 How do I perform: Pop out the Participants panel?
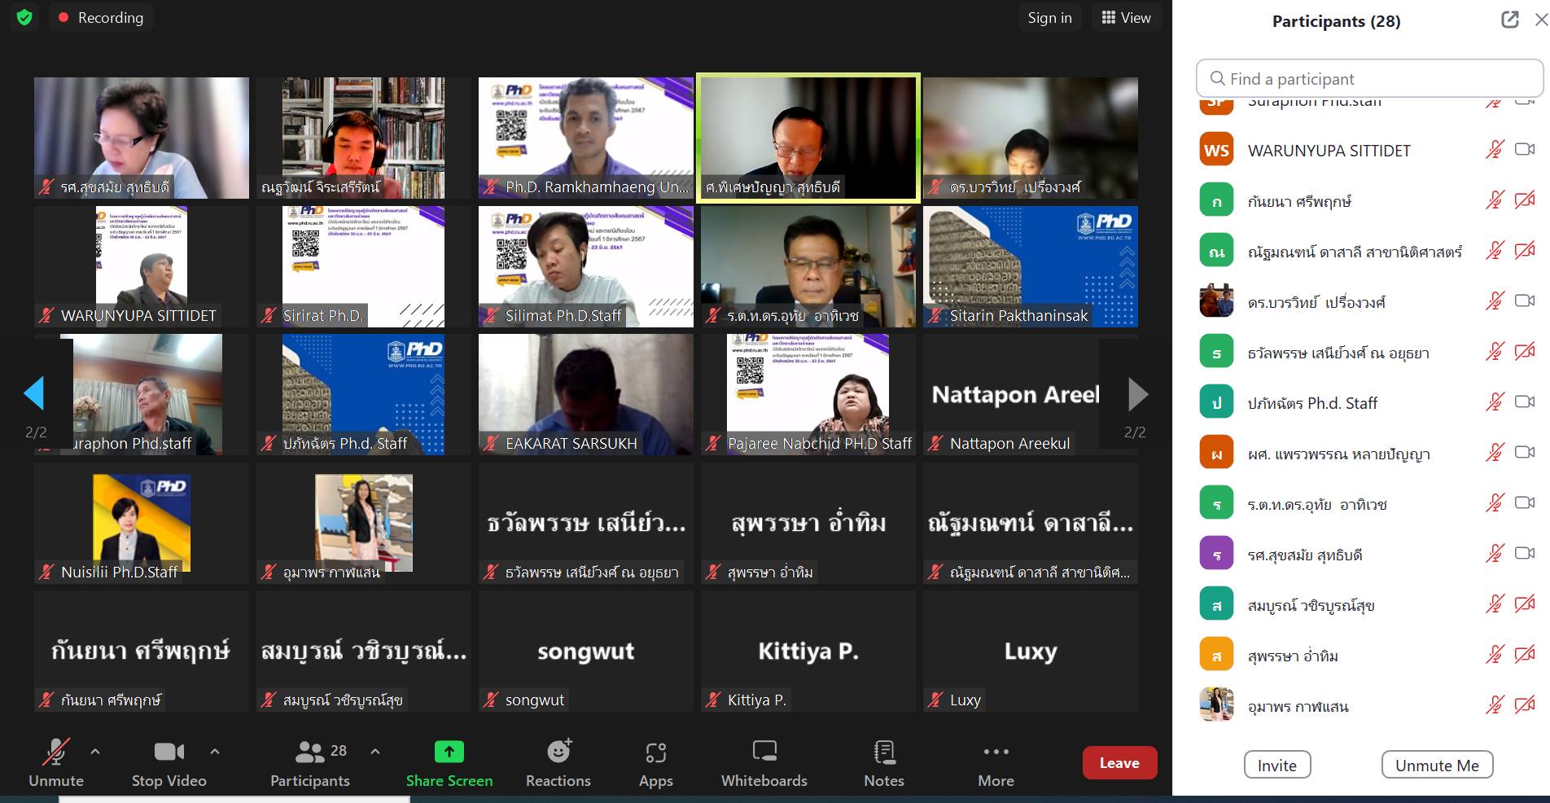tap(1510, 20)
